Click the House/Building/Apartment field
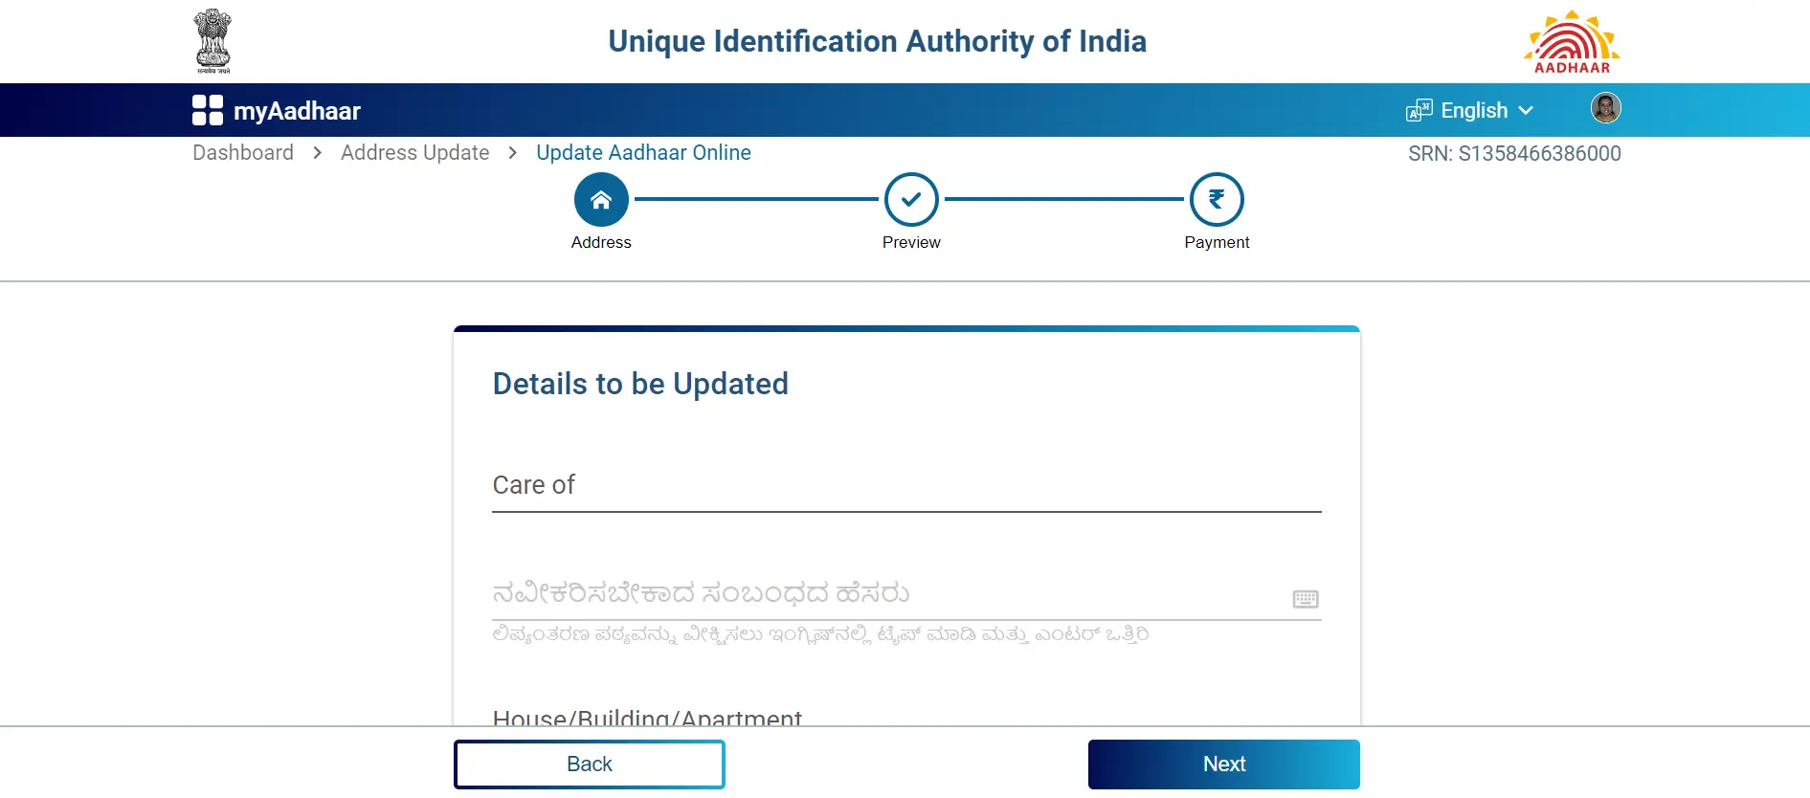The image size is (1810, 798). tap(905, 716)
